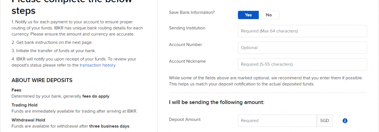The width and height of the screenshot is (379, 132).
Task: Click the SGD currency box
Action: click(x=324, y=120)
